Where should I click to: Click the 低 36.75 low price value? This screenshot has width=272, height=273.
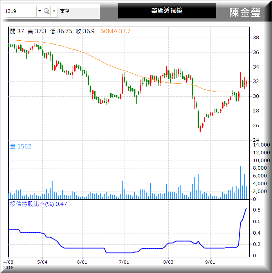[61, 31]
